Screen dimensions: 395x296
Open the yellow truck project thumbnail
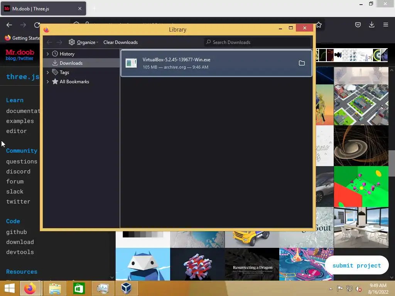(252, 239)
